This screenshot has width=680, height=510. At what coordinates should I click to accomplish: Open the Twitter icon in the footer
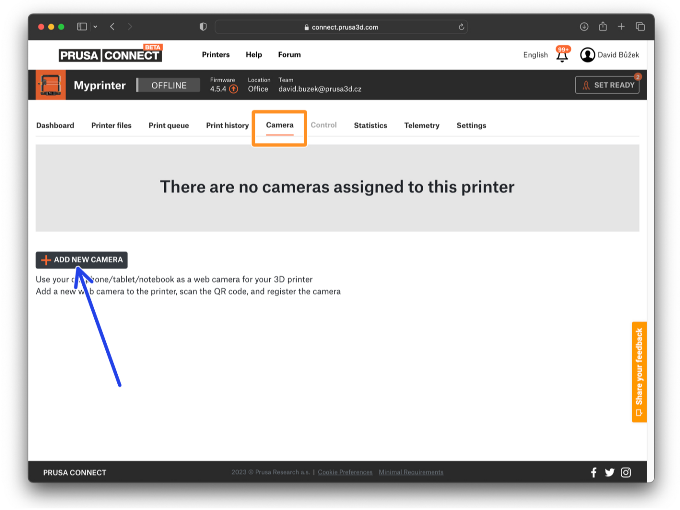click(x=610, y=472)
